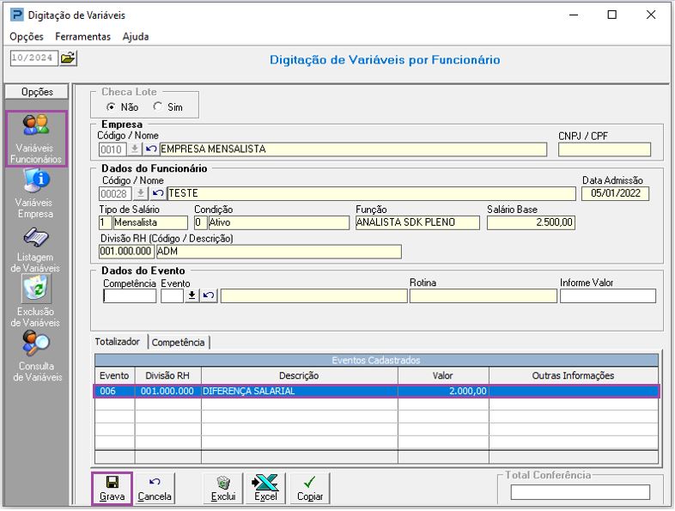Click the Evento code input field
This screenshot has height=511, width=675.
(173, 295)
